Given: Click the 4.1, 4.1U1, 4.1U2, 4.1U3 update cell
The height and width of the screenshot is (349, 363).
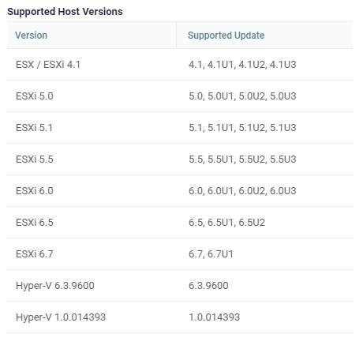Looking at the screenshot, I should pyautogui.click(x=242, y=65).
